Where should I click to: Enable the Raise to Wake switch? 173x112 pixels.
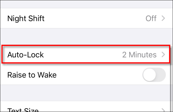click(154, 75)
